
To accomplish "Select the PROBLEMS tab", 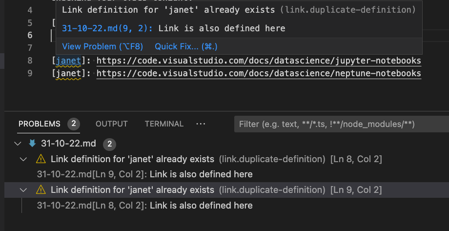I will [40, 124].
